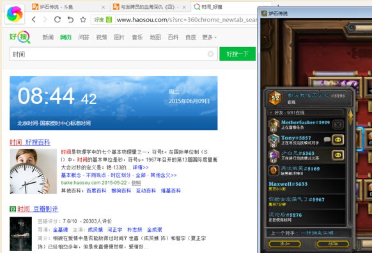Viewport: 372px width, 253px height.
Task: Bookmark the page with the star icon
Action: pyautogui.click(x=83, y=19)
